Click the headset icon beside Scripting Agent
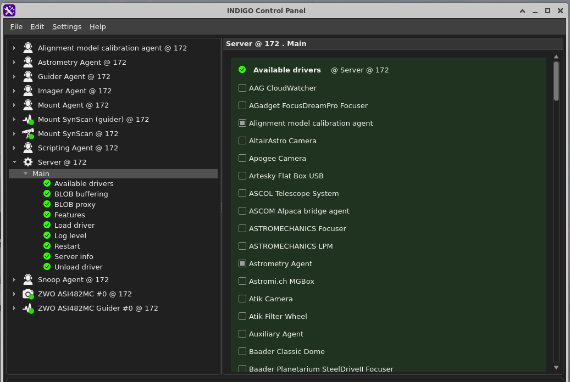570x382 pixels. 28,148
